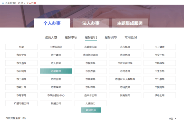Choose 市民政局 department
Screen dimensions: 184x123
[159, 63]
